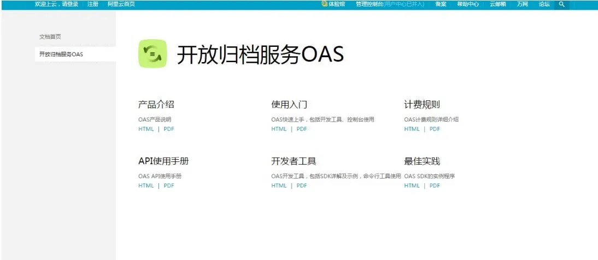Open HTML version of 产品介绍
Viewport: 598px width, 260px height.
pyautogui.click(x=146, y=129)
